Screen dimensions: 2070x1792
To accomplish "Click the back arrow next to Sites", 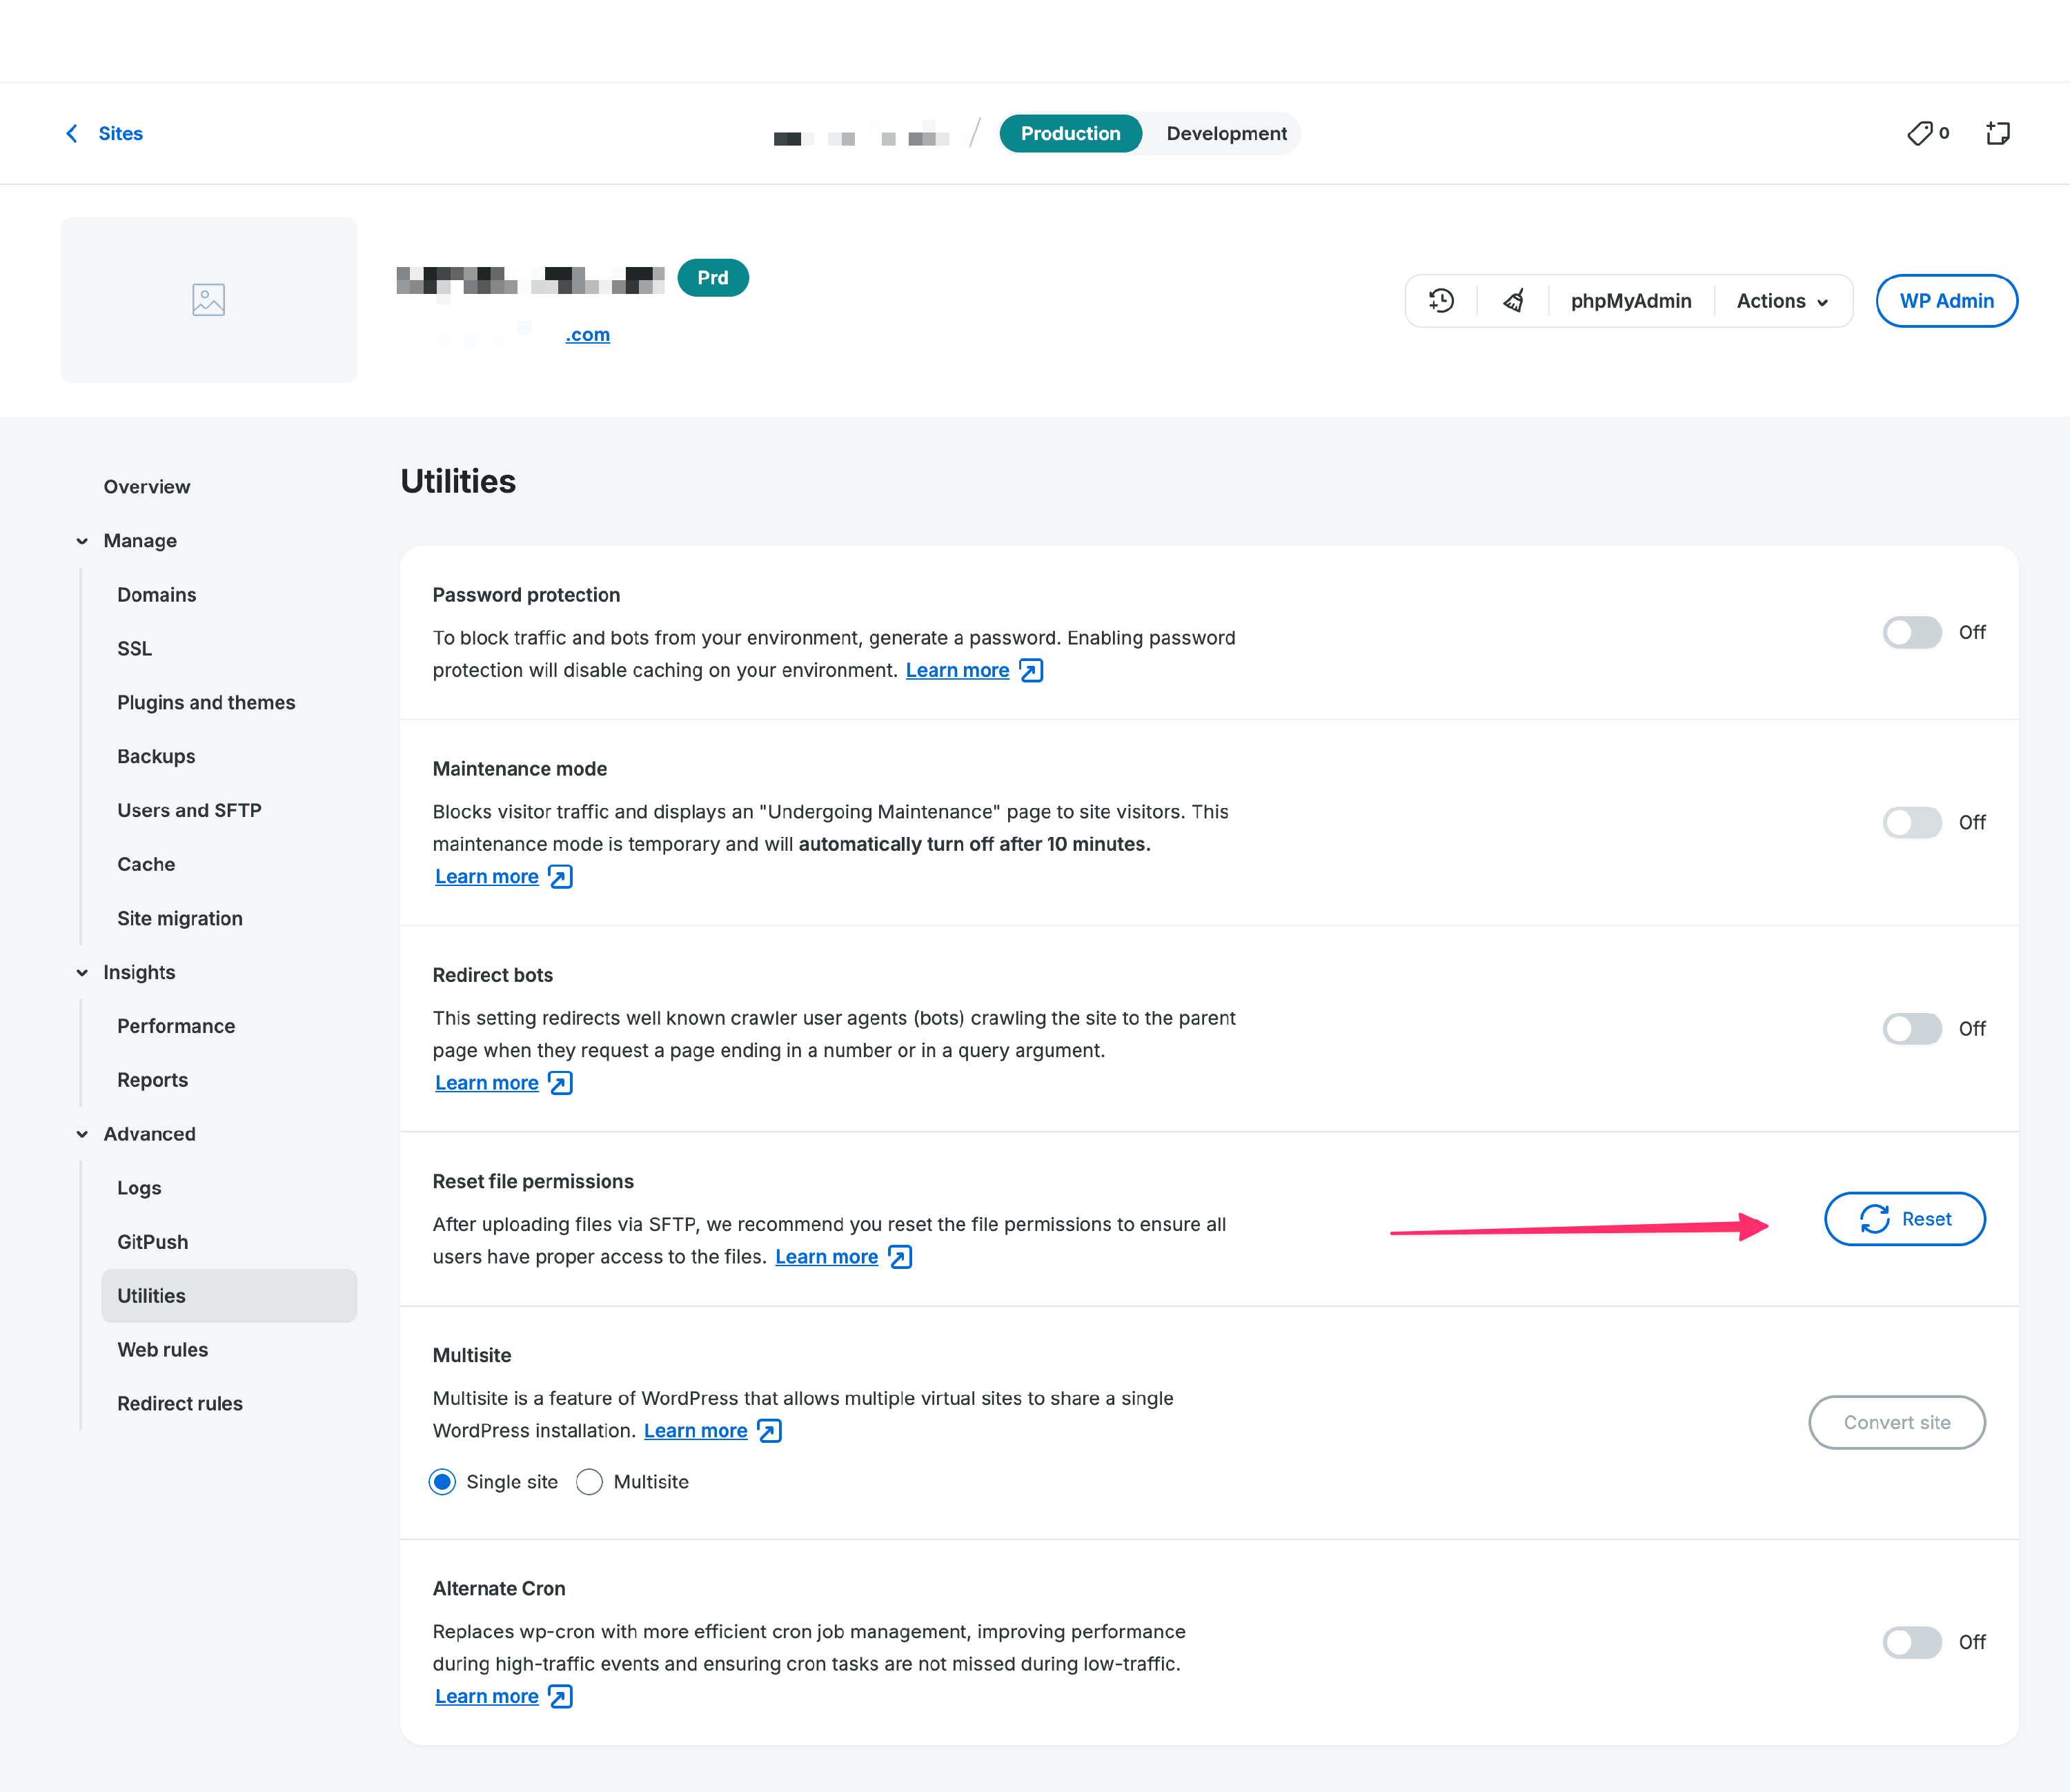I will (x=72, y=133).
